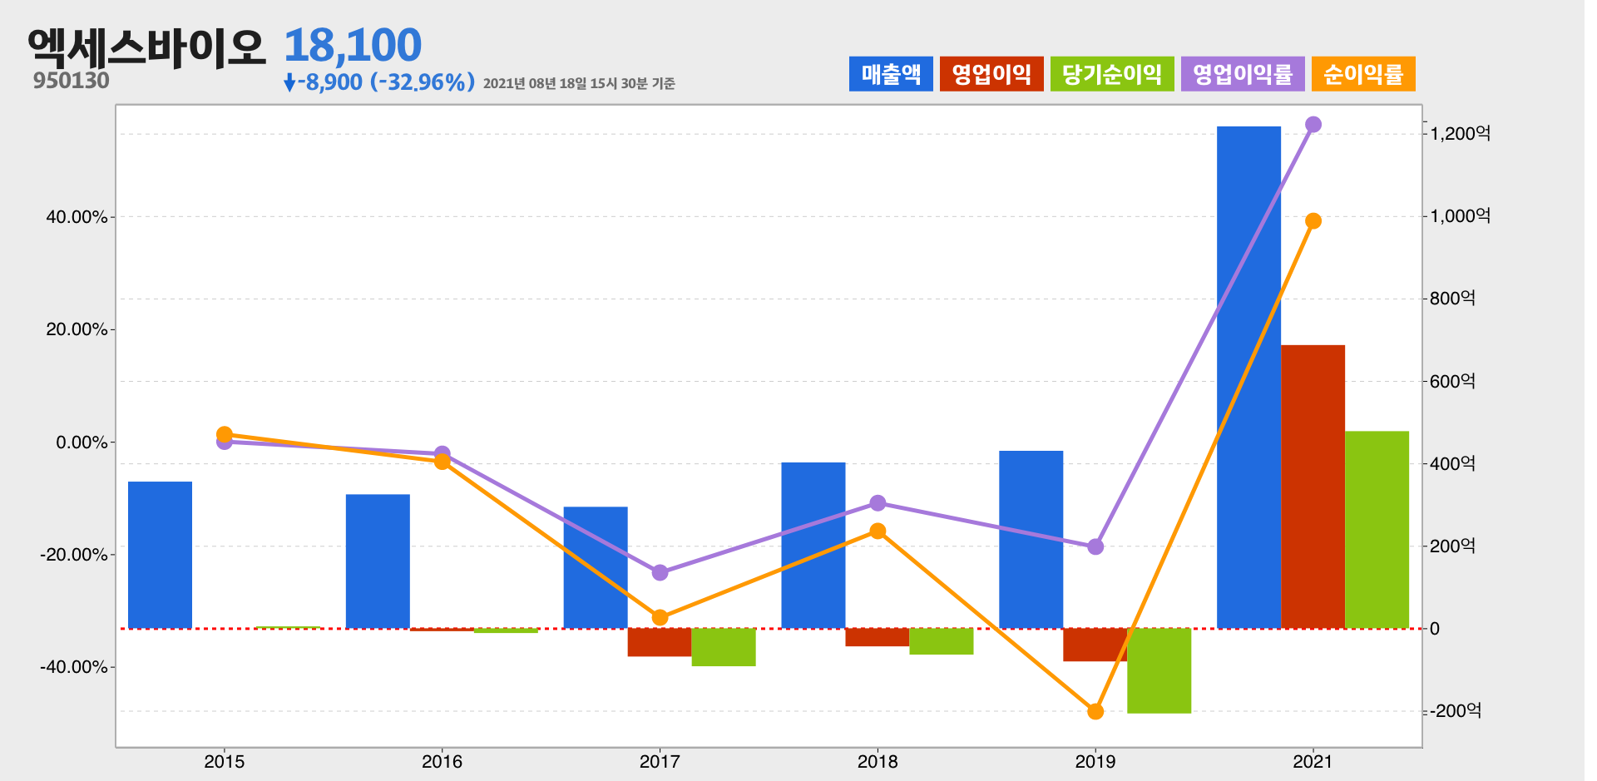This screenshot has width=1597, height=781.
Task: Select the blue 2018 매출액 bar
Action: coord(813,546)
